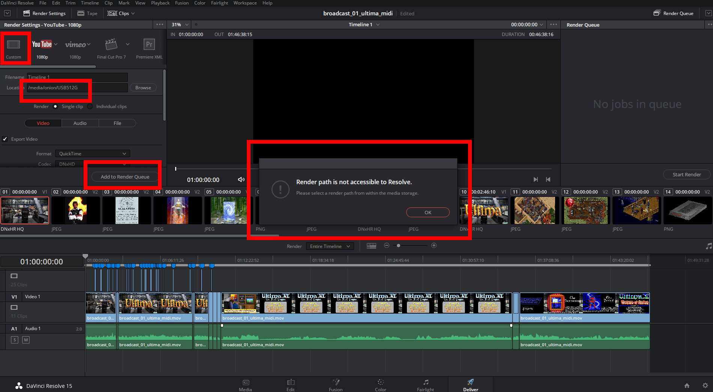
Task: Uncheck Export Video checkbox
Action: coord(5,139)
